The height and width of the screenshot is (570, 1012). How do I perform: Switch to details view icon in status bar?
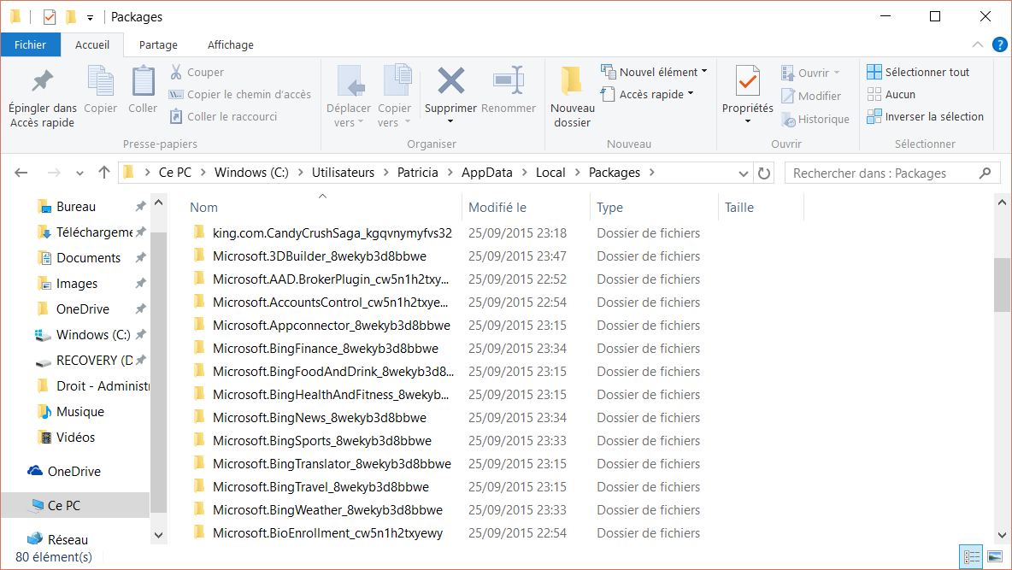tap(971, 556)
